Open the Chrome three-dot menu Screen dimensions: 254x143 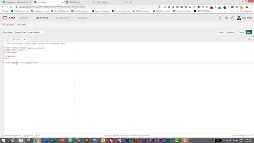(251, 7)
